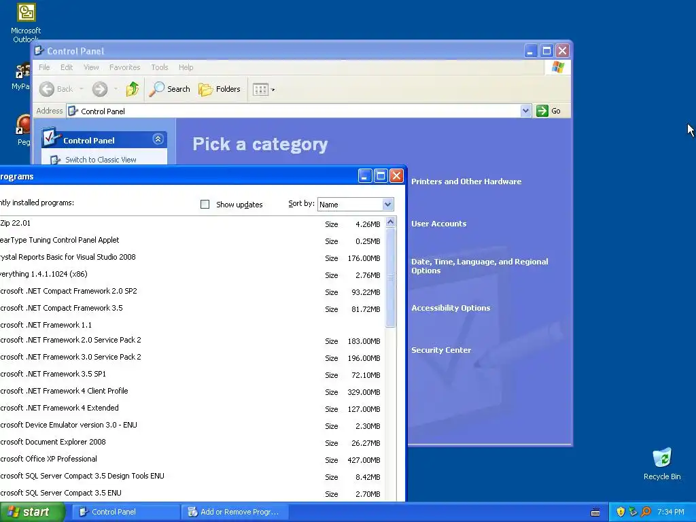Select SQL Server Compact 3.5 ENU entry
The width and height of the screenshot is (696, 522).
coord(192,493)
